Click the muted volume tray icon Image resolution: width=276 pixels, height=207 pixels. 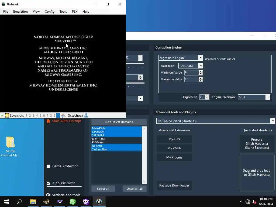point(254,202)
